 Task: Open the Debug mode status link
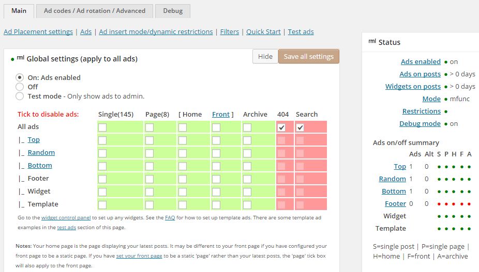click(x=420, y=123)
